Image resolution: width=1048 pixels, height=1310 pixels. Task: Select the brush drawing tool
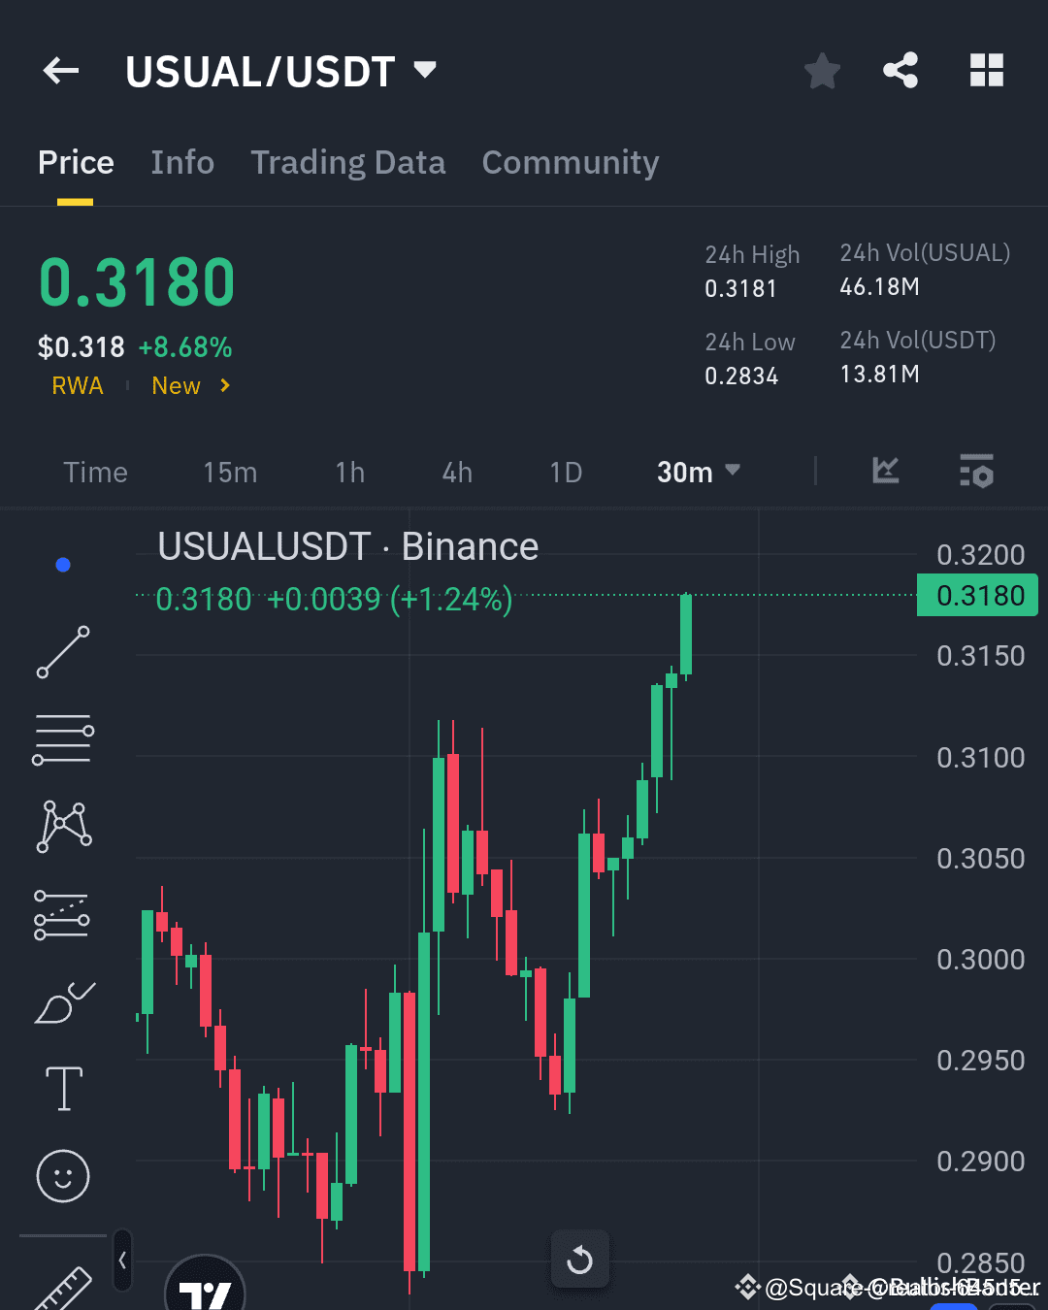[x=63, y=1001]
